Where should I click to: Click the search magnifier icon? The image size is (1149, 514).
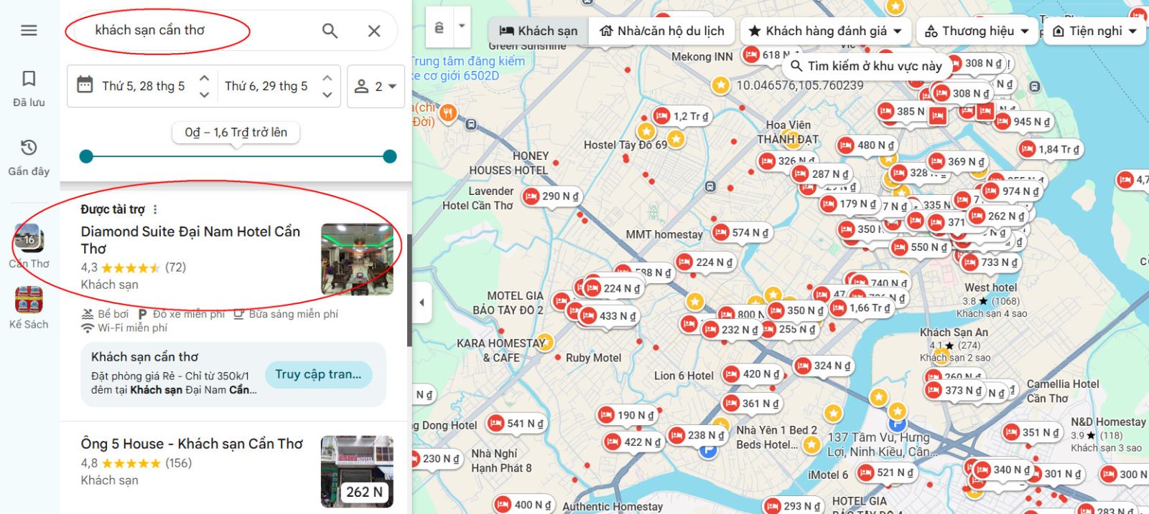[x=330, y=31]
